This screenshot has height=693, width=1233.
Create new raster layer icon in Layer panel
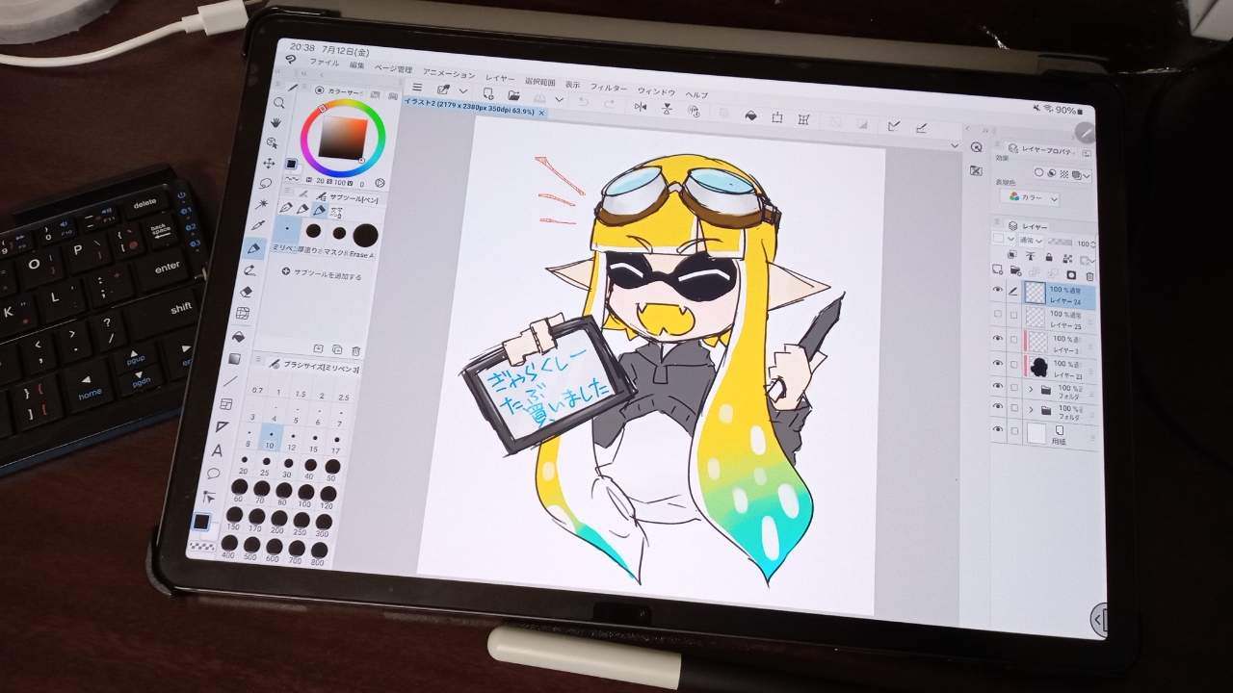click(996, 269)
